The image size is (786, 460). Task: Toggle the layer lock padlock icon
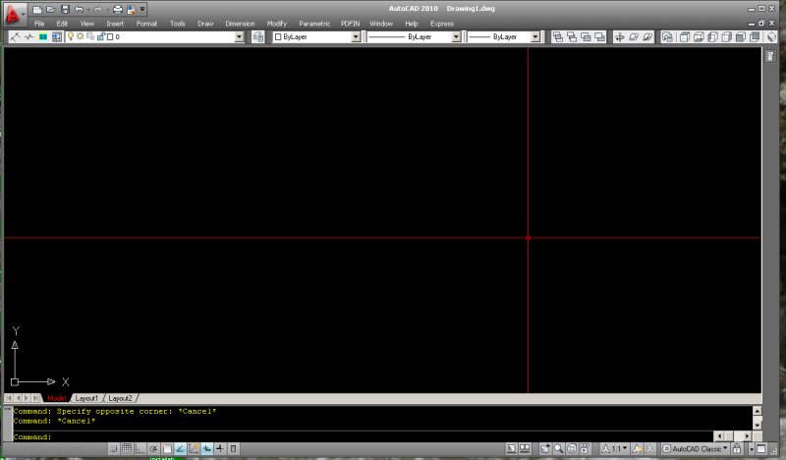[101, 36]
